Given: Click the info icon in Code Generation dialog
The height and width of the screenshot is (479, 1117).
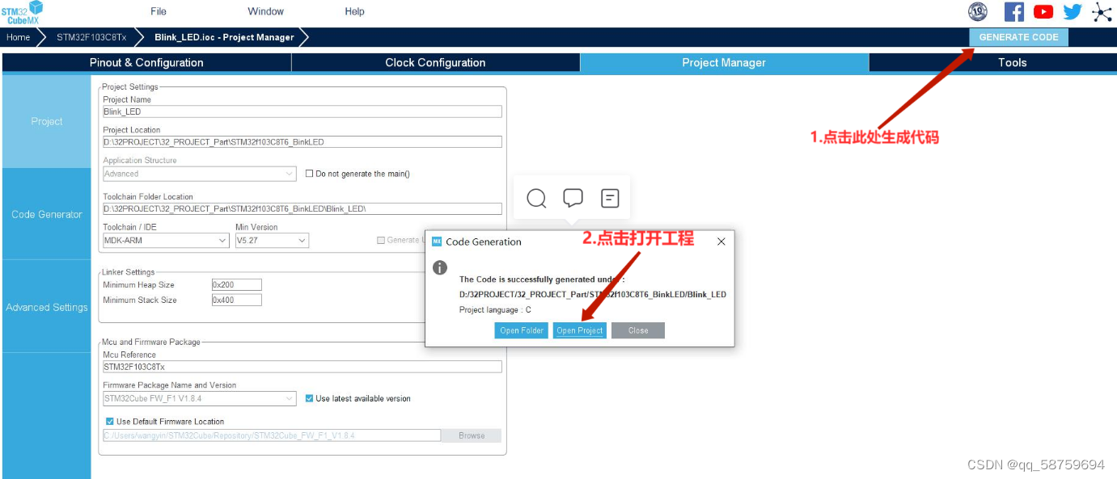Looking at the screenshot, I should (440, 267).
